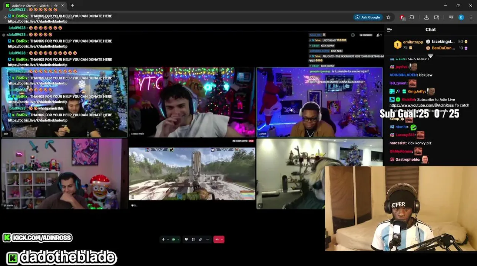Click Lacoup513 username in chat
Viewport: 477px width, 266px height.
coord(405,135)
